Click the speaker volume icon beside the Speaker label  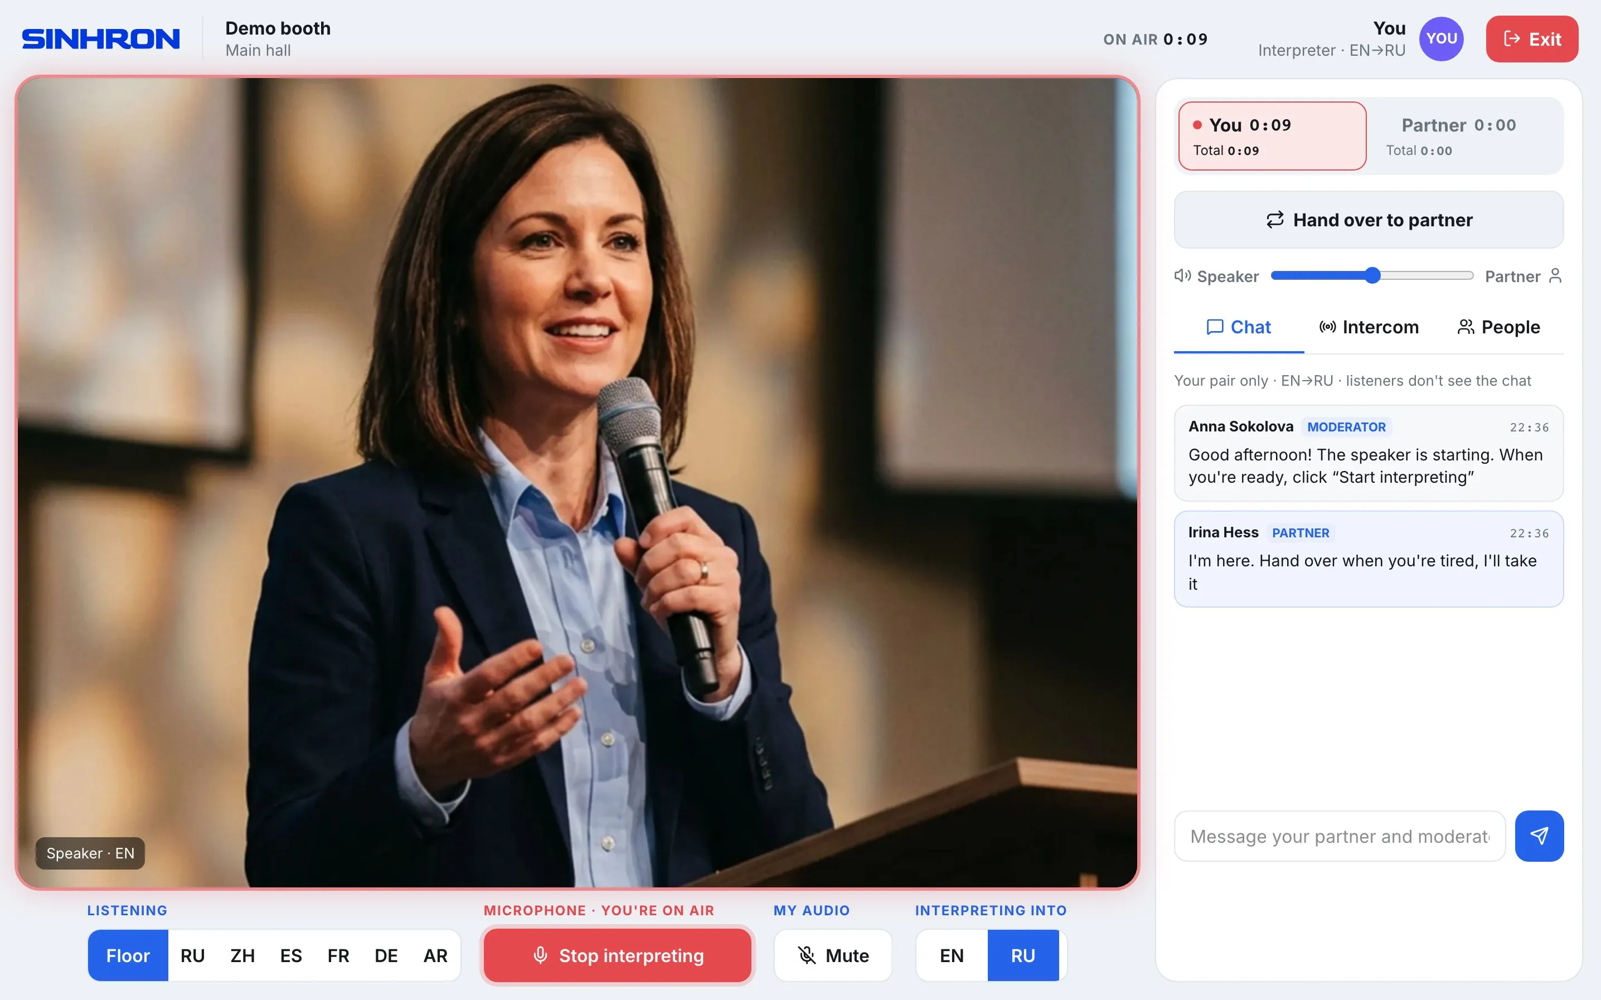click(1182, 276)
